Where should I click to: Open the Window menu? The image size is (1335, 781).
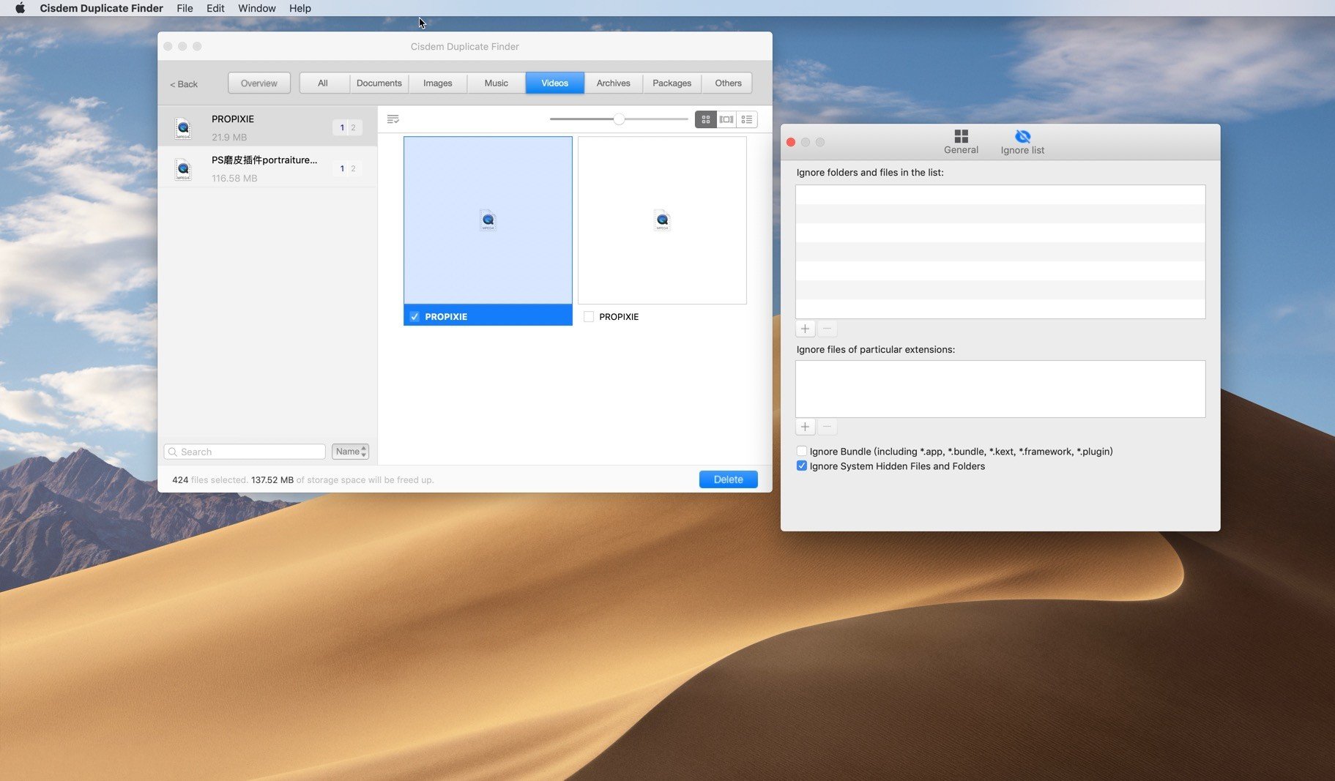[x=256, y=8]
